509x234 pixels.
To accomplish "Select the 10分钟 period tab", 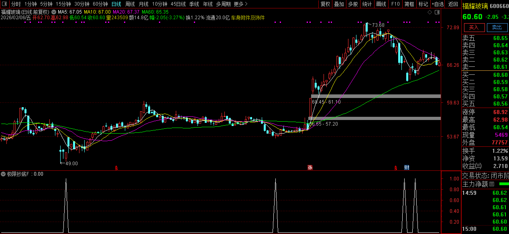I will pos(160,4).
